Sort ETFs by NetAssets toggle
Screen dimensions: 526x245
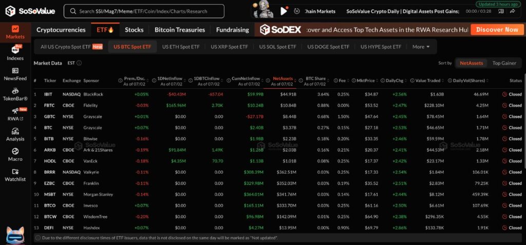click(472, 63)
